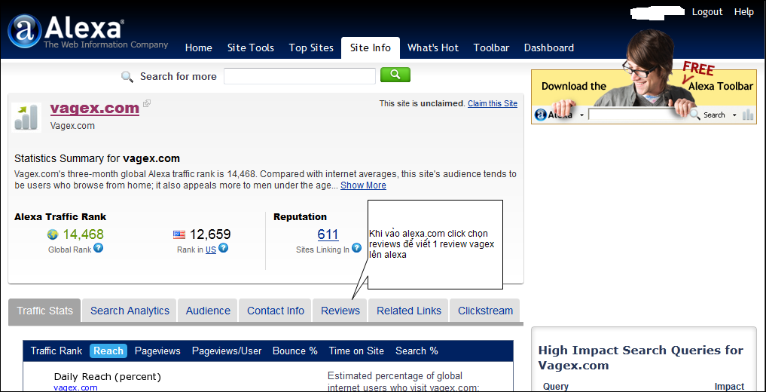Click vagex.com link under Daily Reach
Screen dimensions: 766x392
click(75, 387)
